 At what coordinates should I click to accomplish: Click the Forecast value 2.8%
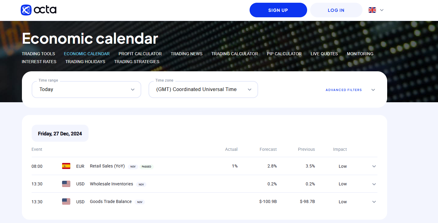click(x=272, y=166)
